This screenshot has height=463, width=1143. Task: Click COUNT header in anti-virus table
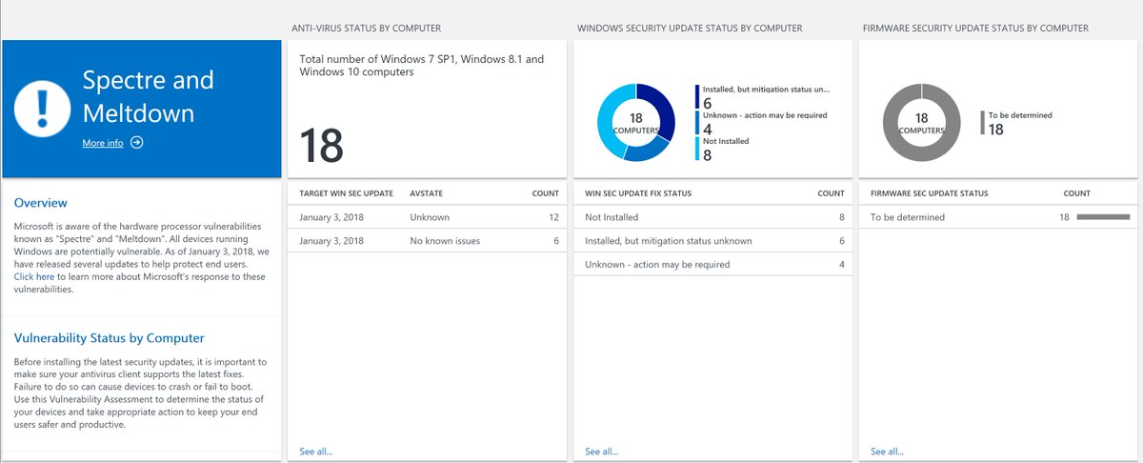point(546,193)
